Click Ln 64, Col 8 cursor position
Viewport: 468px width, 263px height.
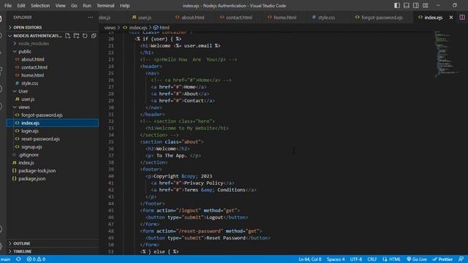310,259
